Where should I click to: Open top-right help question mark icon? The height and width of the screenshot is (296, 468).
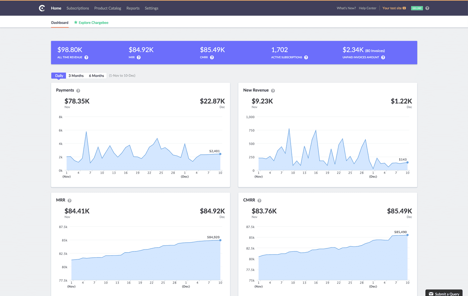tap(427, 8)
